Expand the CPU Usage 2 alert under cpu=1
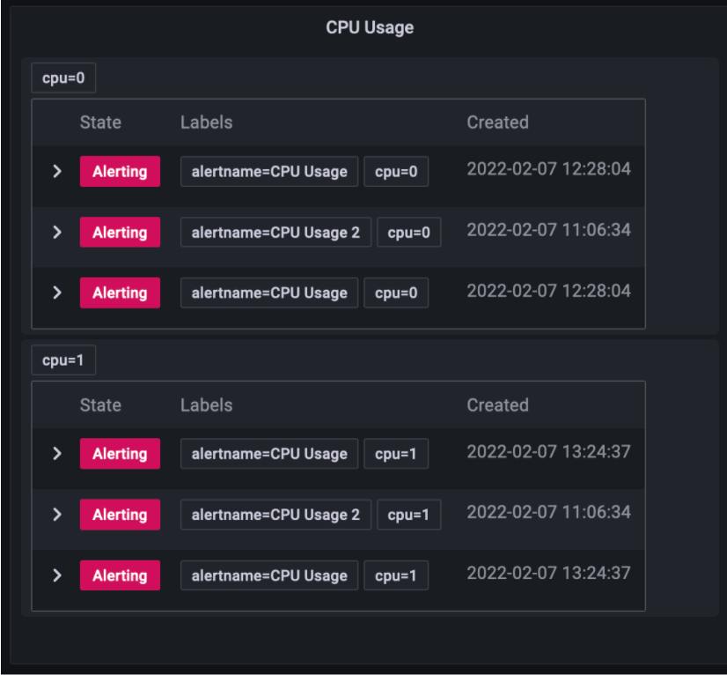This screenshot has height=675, width=727. [x=57, y=514]
